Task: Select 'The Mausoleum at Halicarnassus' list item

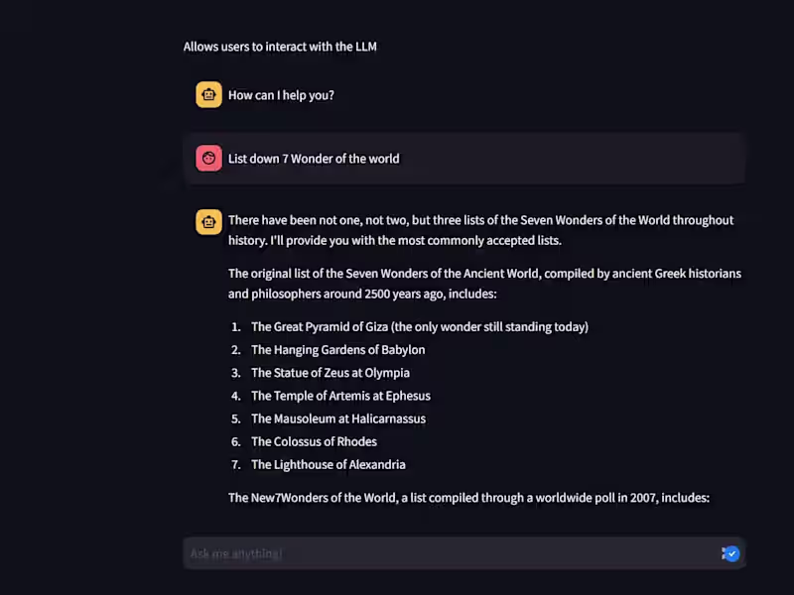Action: point(337,418)
